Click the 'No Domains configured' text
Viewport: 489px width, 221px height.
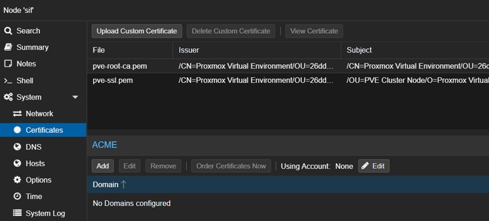[x=131, y=203]
